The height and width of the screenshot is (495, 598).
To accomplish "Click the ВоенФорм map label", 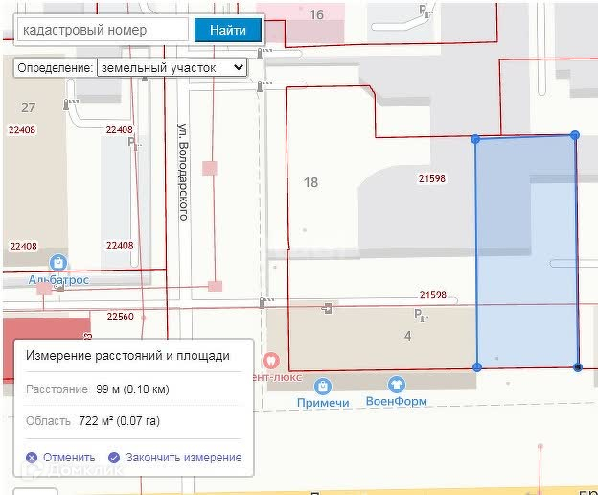I will (396, 401).
